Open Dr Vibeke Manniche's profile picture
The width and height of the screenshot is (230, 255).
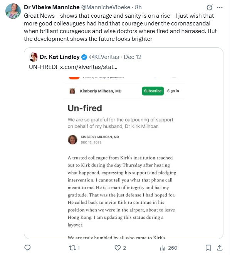coord(13,11)
